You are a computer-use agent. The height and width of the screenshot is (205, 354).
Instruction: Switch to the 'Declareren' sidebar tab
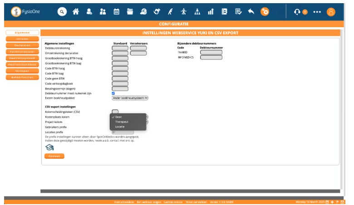pos(22,46)
